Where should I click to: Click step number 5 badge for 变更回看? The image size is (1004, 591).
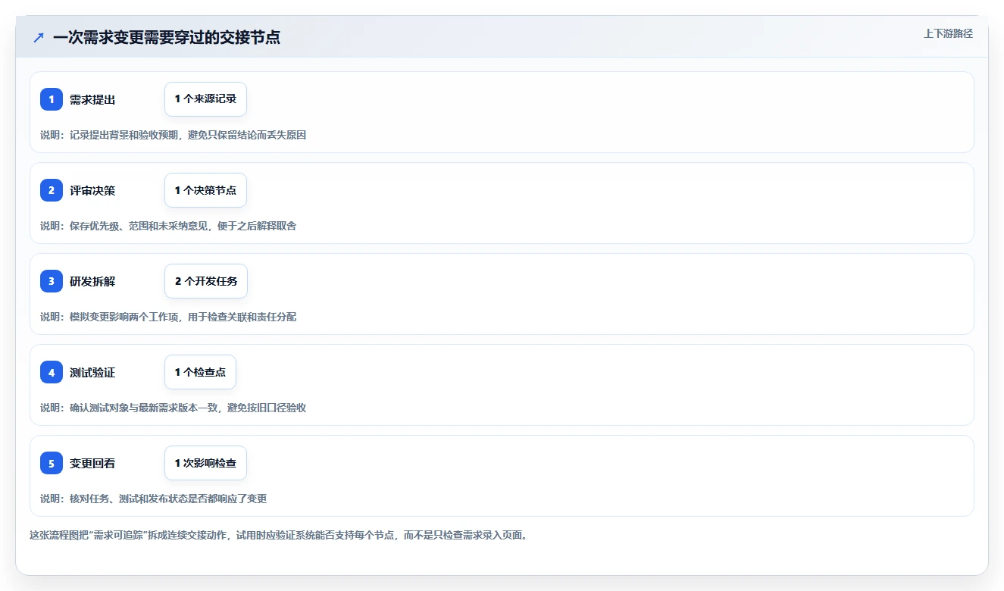52,463
